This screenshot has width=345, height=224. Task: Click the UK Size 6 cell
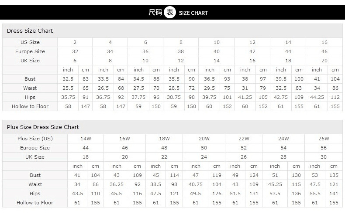coord(75,61)
